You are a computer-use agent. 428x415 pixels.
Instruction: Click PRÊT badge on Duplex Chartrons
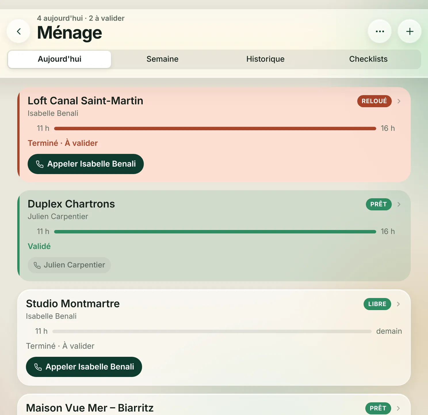379,204
